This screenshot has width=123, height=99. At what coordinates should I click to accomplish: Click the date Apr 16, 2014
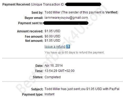(54, 66)
